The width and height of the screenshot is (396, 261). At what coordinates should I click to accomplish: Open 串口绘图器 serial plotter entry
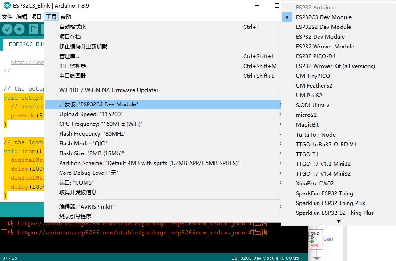coord(163,76)
